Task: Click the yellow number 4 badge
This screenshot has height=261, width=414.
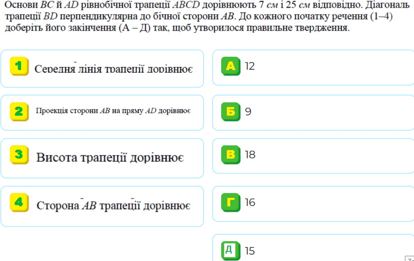Action: (19, 203)
